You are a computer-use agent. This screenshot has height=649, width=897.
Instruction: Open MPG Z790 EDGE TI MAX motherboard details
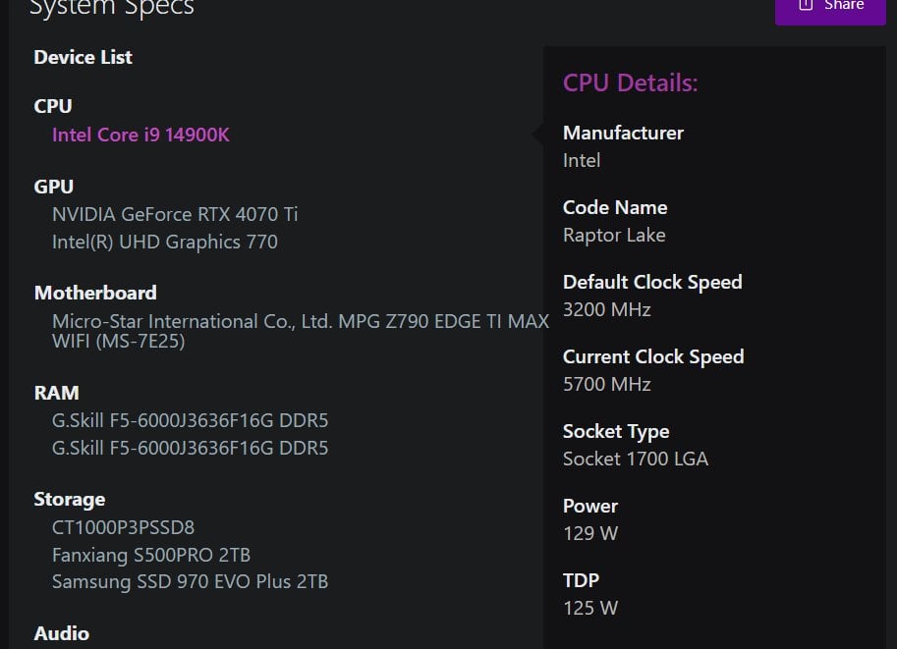click(x=301, y=331)
